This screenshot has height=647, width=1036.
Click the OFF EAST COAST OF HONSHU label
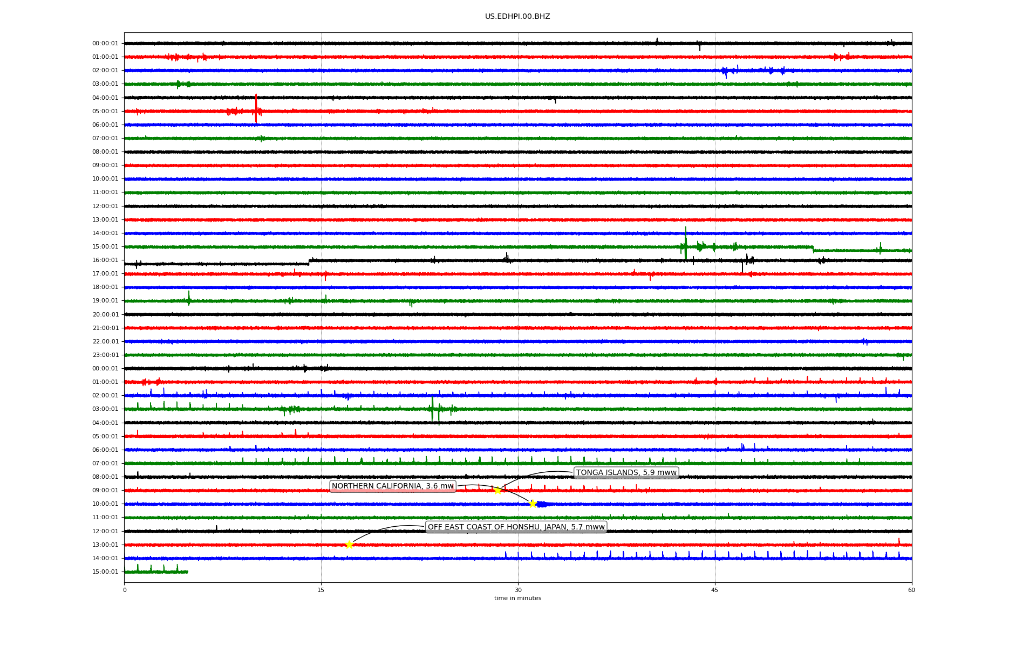pos(516,527)
